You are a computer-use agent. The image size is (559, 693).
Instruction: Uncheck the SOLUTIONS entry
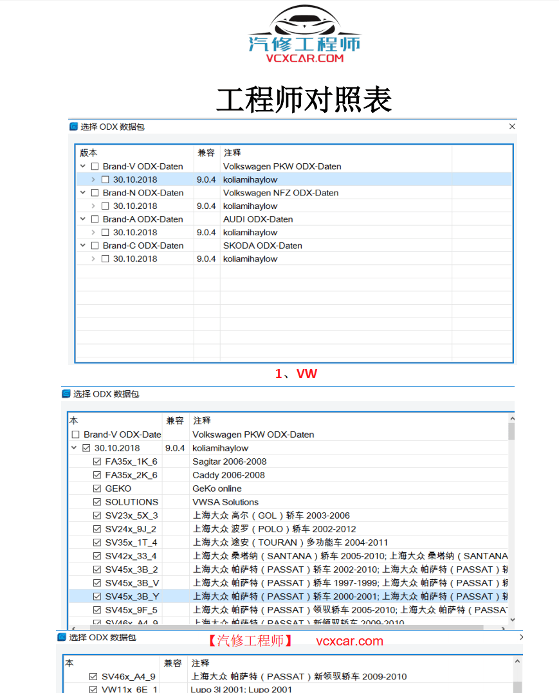(96, 501)
